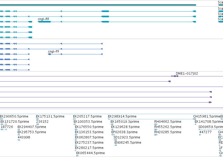Click the double arrow glyph beneath EK205217.5prime
The width and height of the screenshot is (223, 157).
[74, 119]
